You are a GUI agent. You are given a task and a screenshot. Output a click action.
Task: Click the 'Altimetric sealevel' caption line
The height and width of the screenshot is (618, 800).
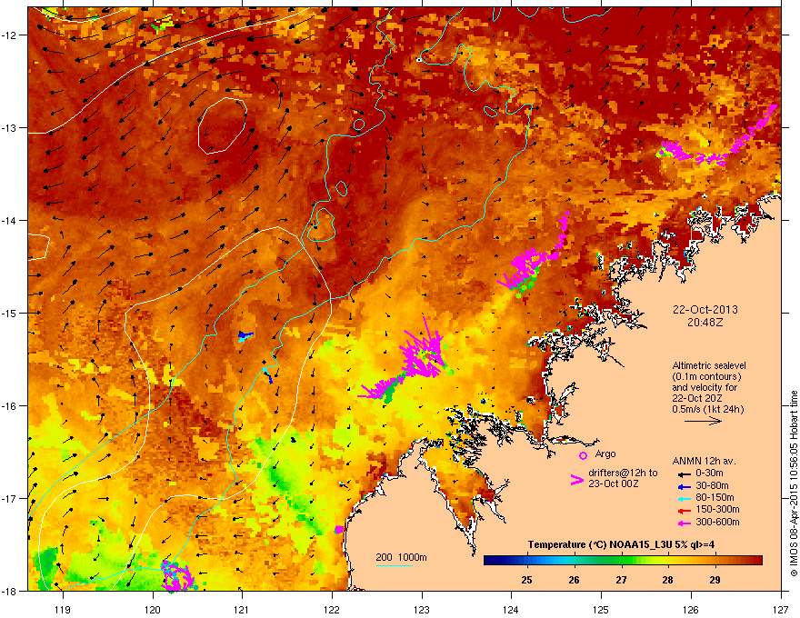point(709,365)
